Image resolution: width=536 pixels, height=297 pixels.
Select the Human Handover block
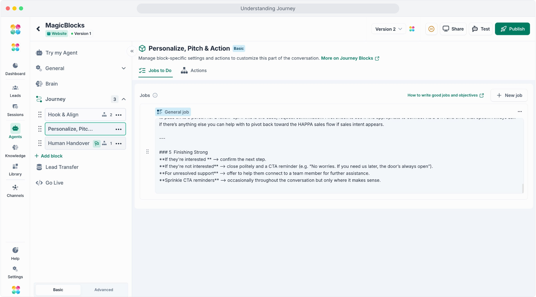click(x=69, y=143)
